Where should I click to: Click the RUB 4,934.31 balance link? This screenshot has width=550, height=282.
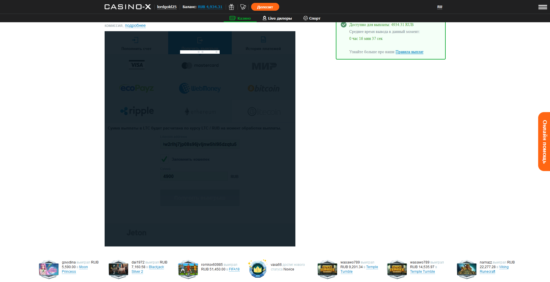pyautogui.click(x=210, y=7)
